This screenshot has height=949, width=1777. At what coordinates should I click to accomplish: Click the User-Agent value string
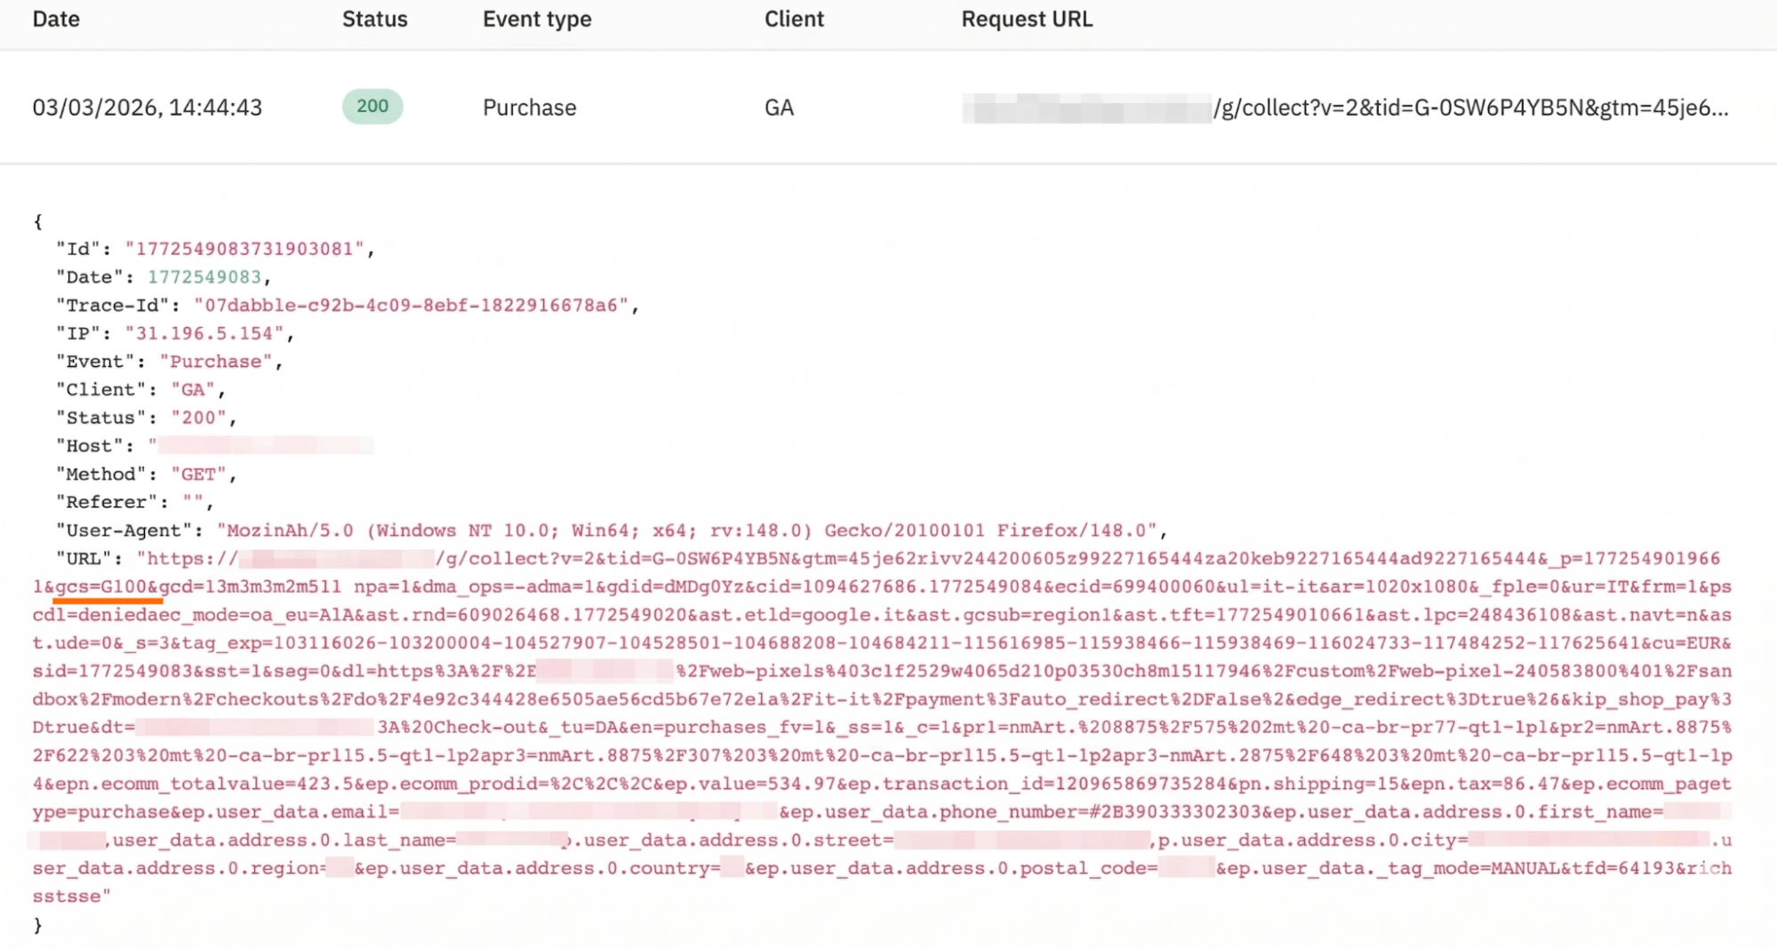687,530
